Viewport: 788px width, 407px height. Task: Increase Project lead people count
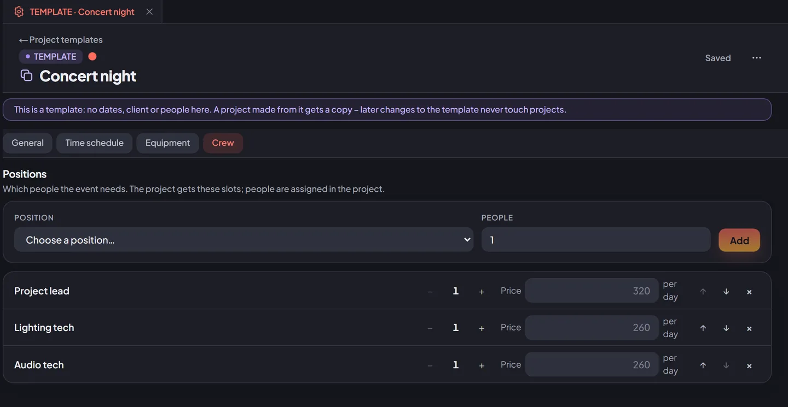pos(482,292)
